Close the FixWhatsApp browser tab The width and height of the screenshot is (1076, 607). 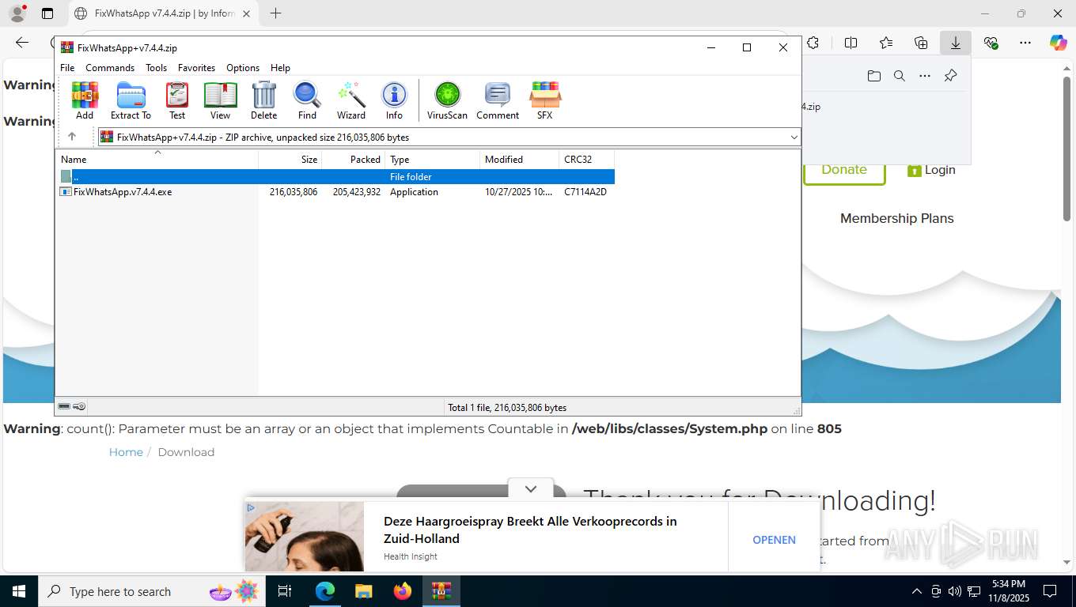[x=246, y=13]
